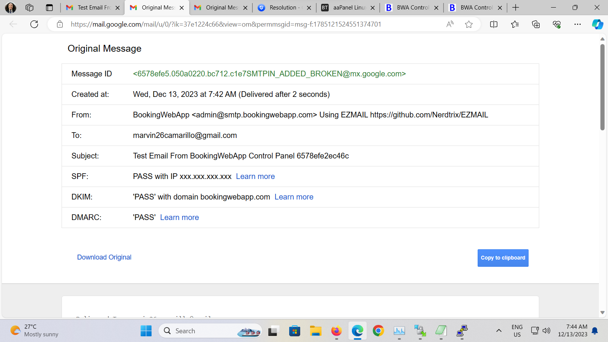
Task: Open the Windows Start menu
Action: 146,331
